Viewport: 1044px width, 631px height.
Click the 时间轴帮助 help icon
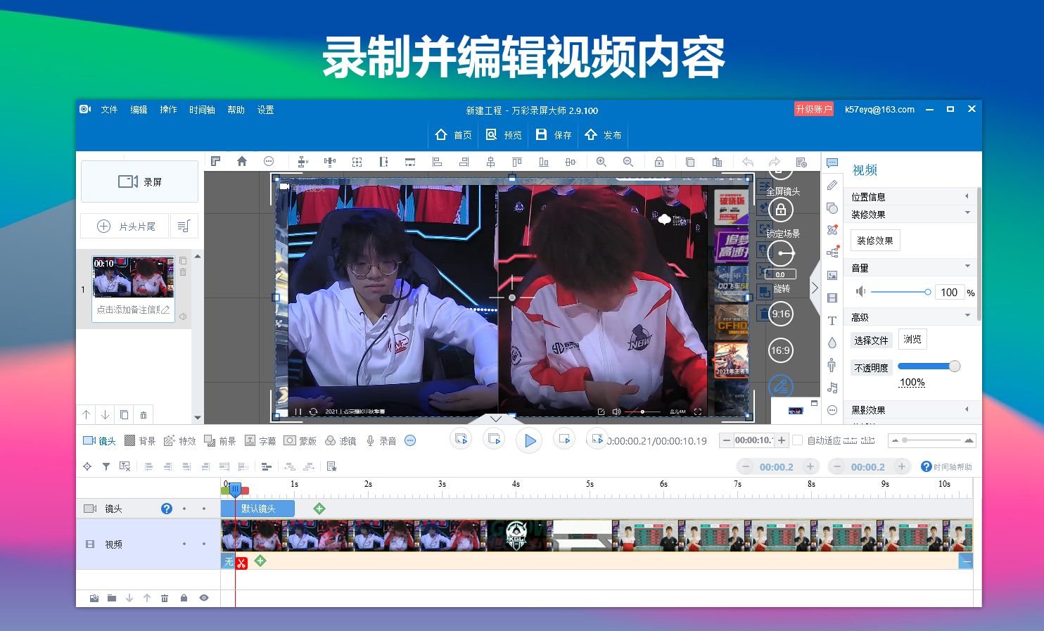coord(926,466)
